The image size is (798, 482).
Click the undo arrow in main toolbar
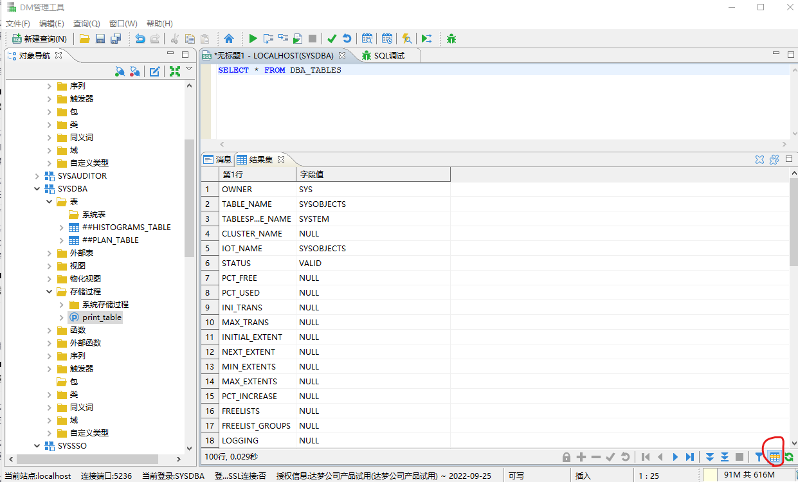pos(140,39)
